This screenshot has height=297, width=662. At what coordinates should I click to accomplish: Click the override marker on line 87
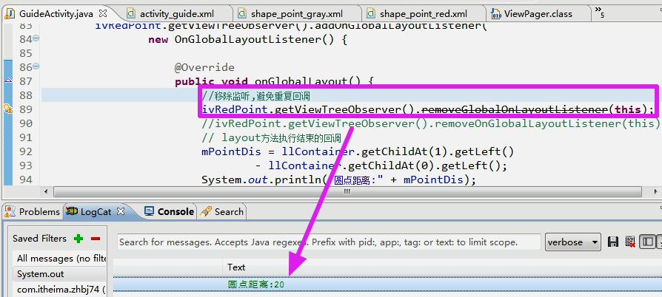pyautogui.click(x=7, y=80)
